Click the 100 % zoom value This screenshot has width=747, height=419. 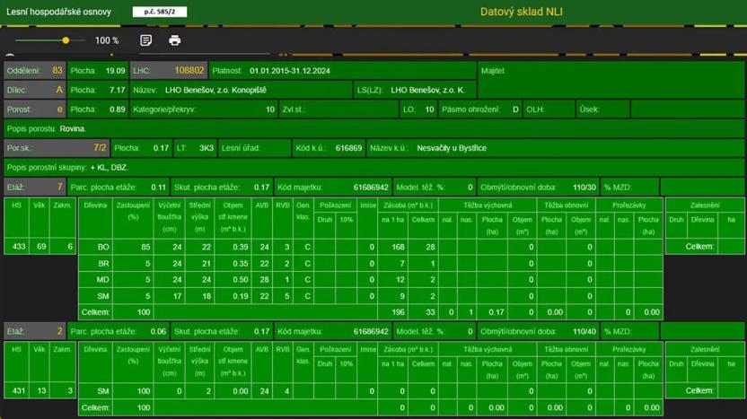click(107, 40)
